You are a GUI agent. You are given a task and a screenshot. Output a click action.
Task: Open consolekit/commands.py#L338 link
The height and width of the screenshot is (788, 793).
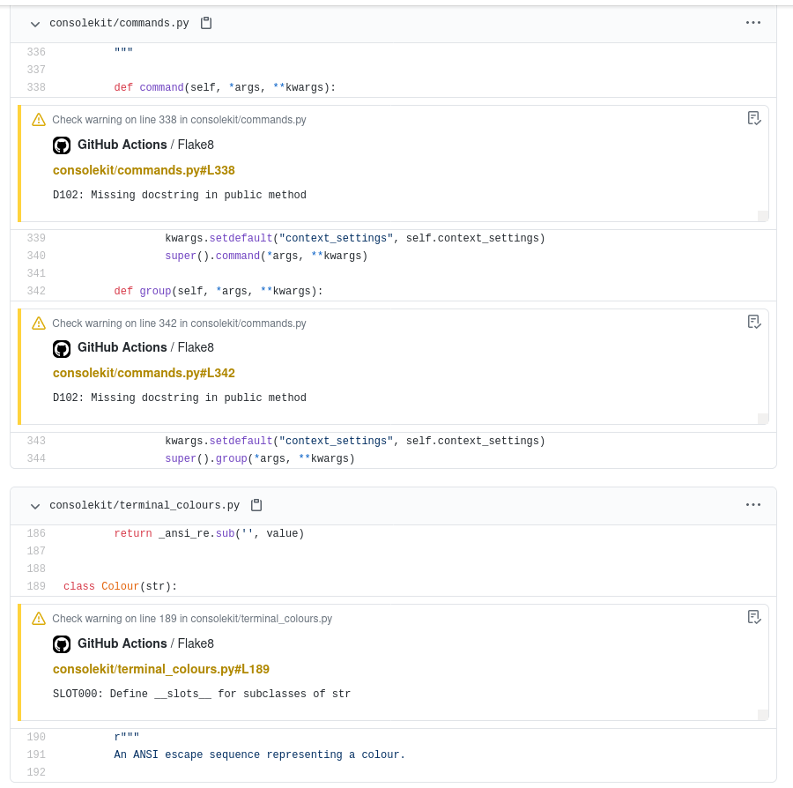coord(144,170)
